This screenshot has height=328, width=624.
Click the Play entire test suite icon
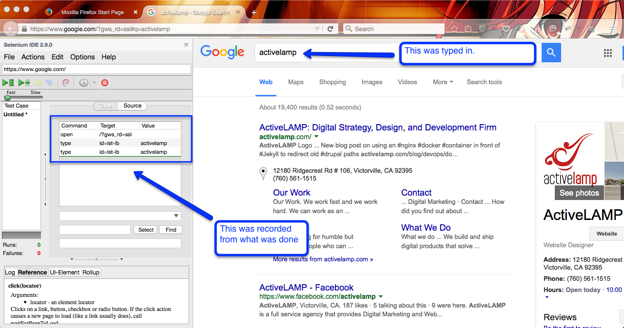coord(8,83)
